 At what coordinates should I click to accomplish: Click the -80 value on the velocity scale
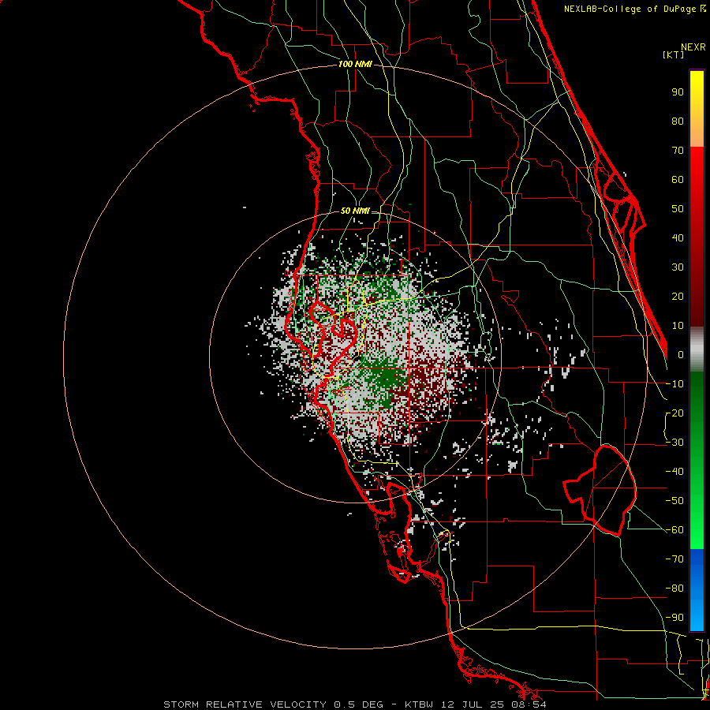pos(674,589)
